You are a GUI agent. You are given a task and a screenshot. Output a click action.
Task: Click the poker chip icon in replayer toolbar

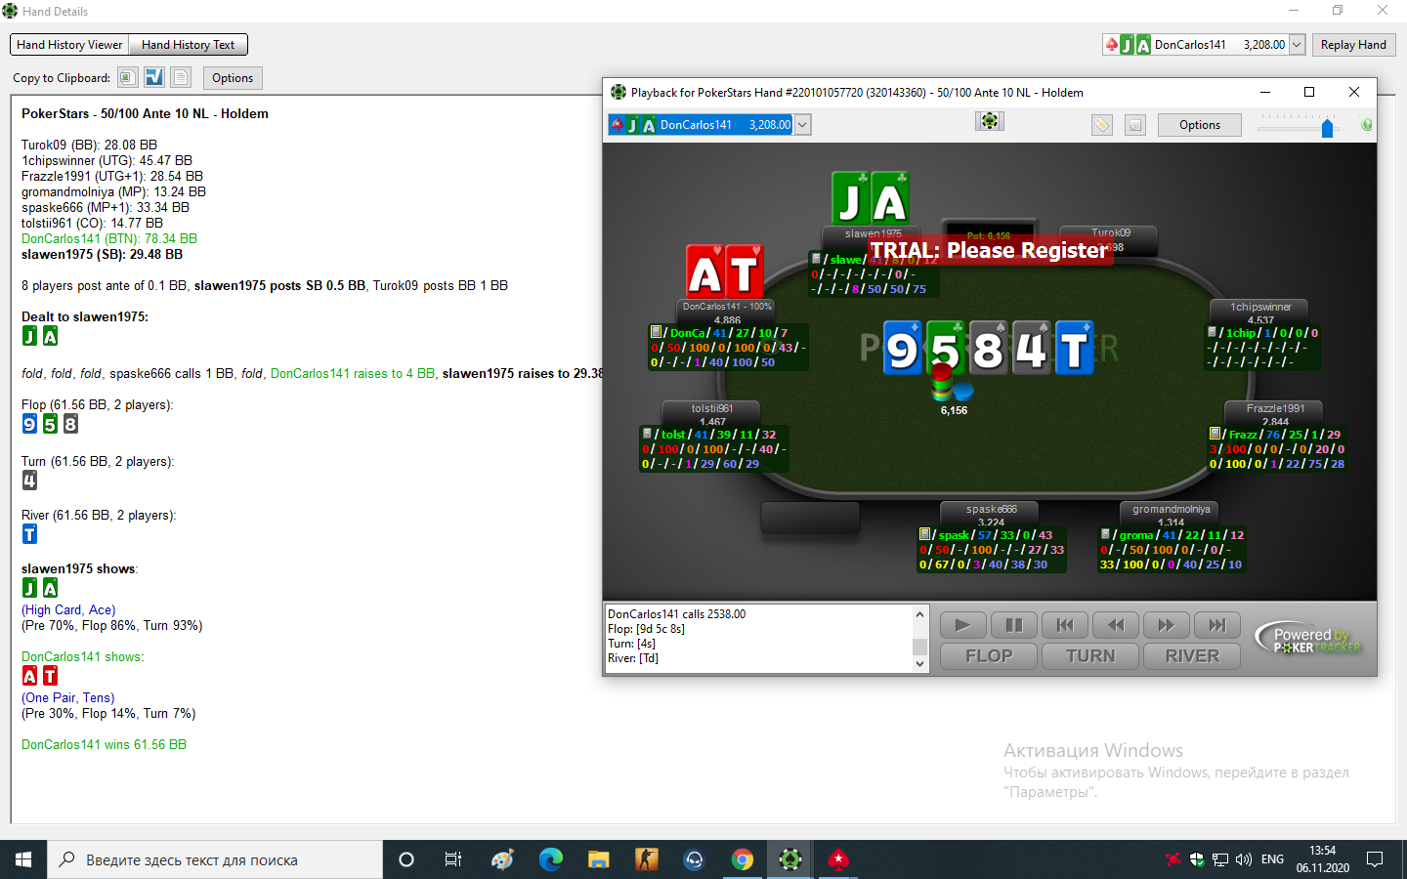(989, 121)
